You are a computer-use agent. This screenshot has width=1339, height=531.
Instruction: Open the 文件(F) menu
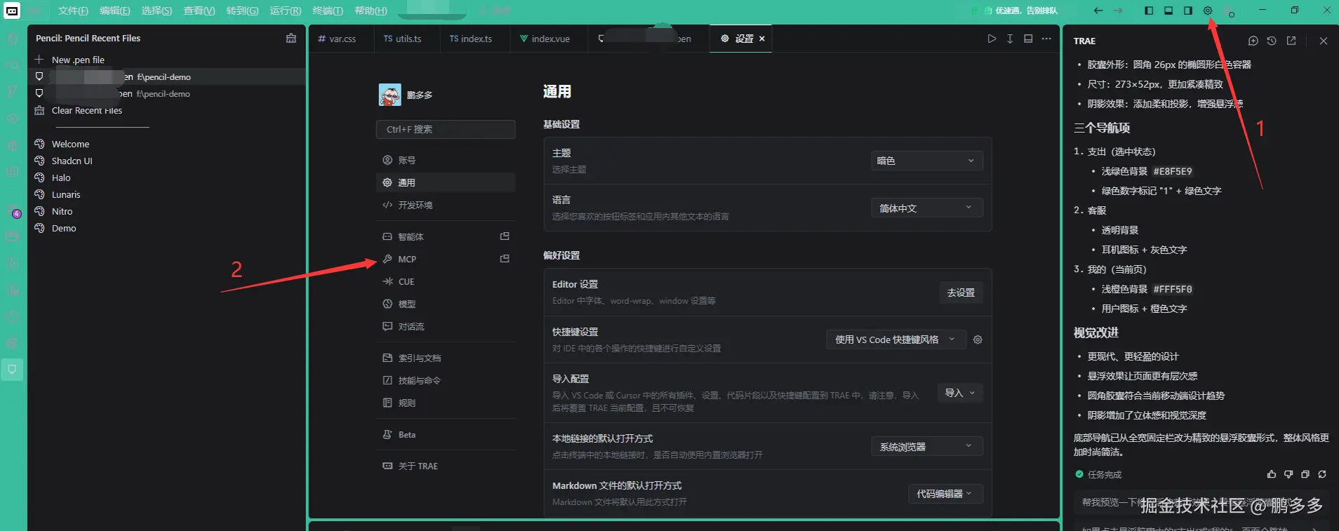point(73,11)
